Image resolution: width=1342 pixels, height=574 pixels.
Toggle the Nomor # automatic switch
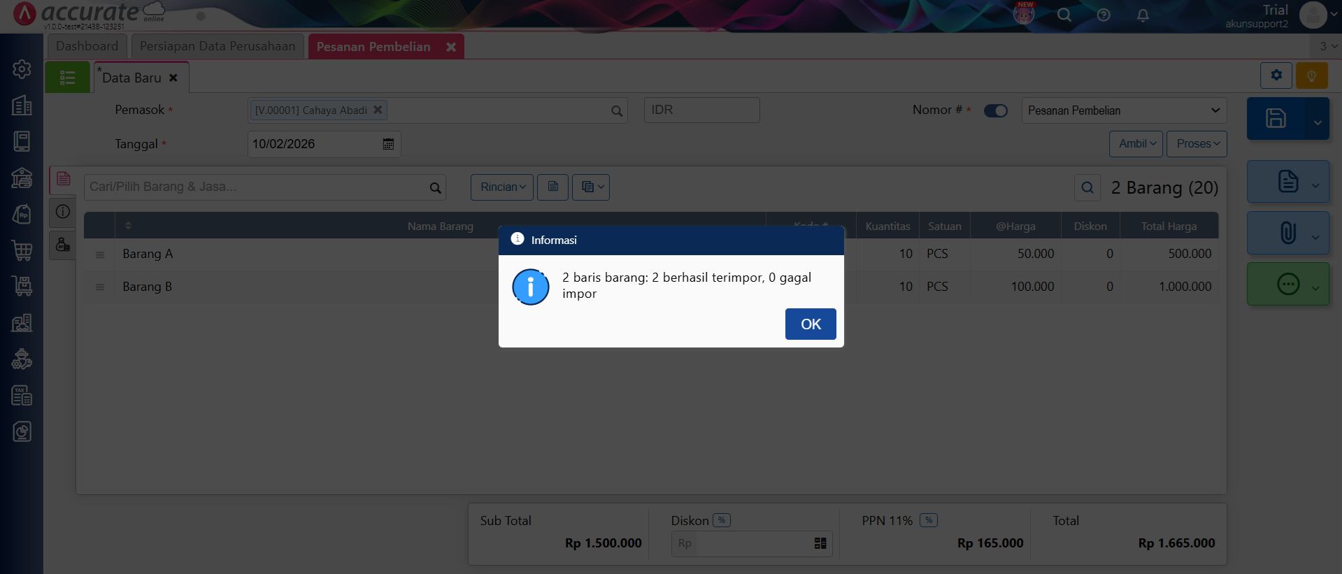tap(995, 110)
